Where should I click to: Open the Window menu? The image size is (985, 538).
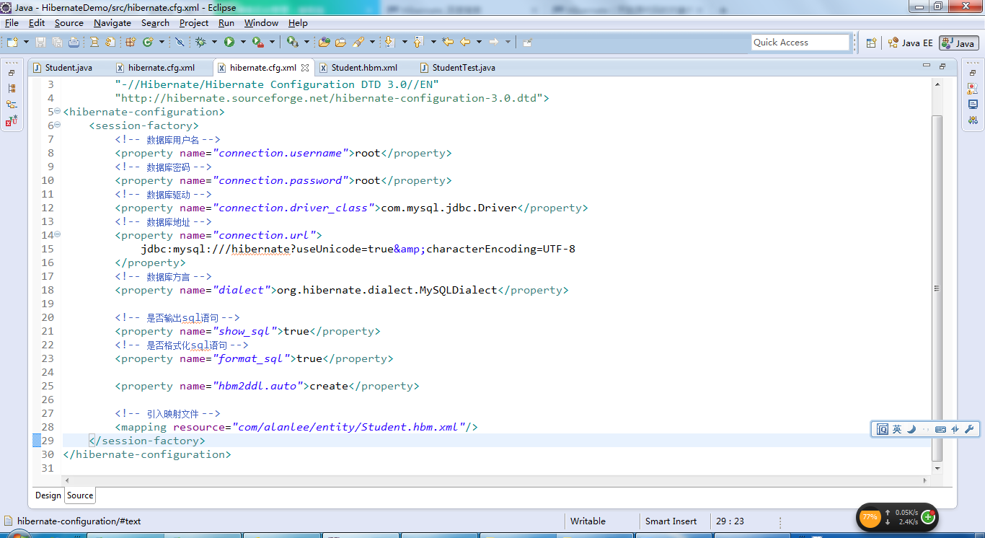(x=261, y=23)
